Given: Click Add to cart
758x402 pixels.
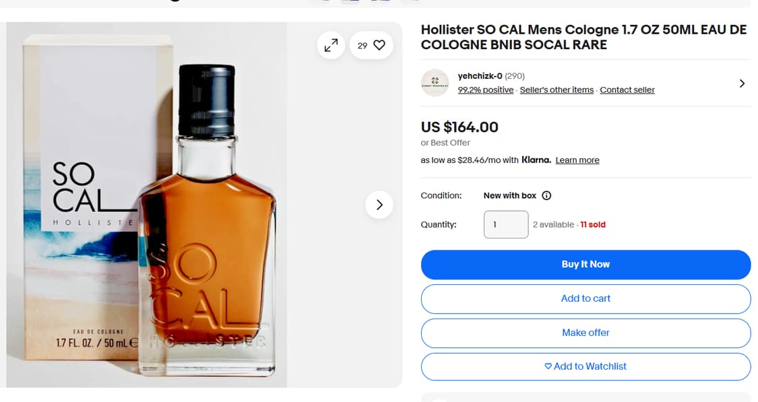Looking at the screenshot, I should point(586,298).
